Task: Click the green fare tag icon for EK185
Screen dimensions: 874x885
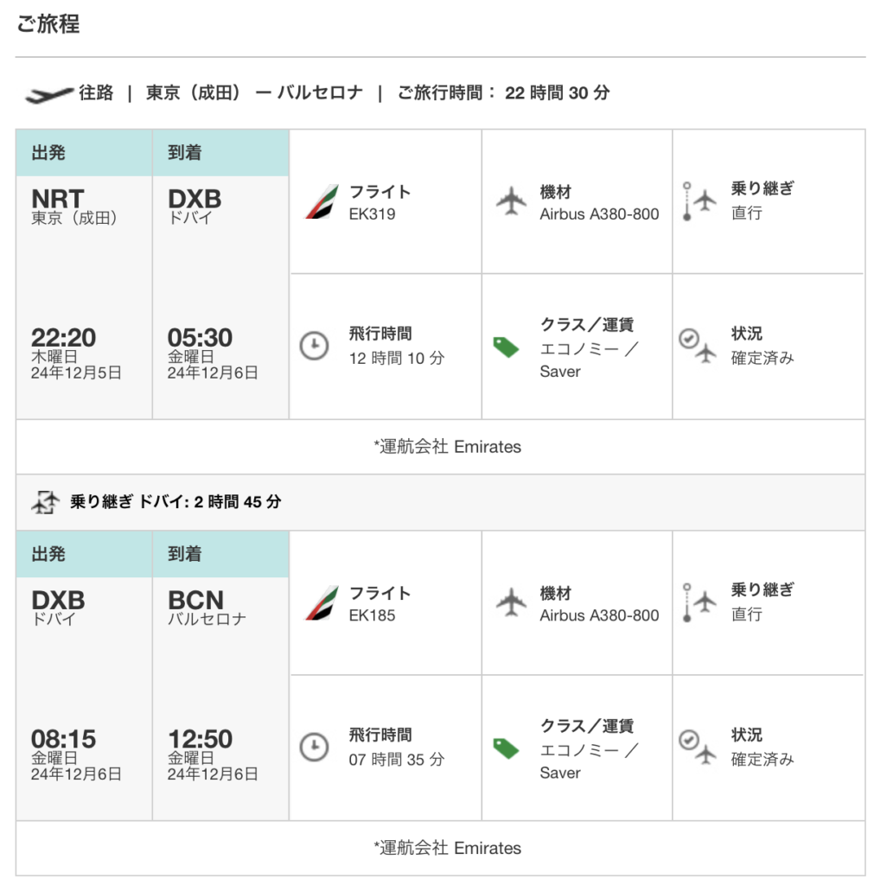Action: tap(506, 748)
